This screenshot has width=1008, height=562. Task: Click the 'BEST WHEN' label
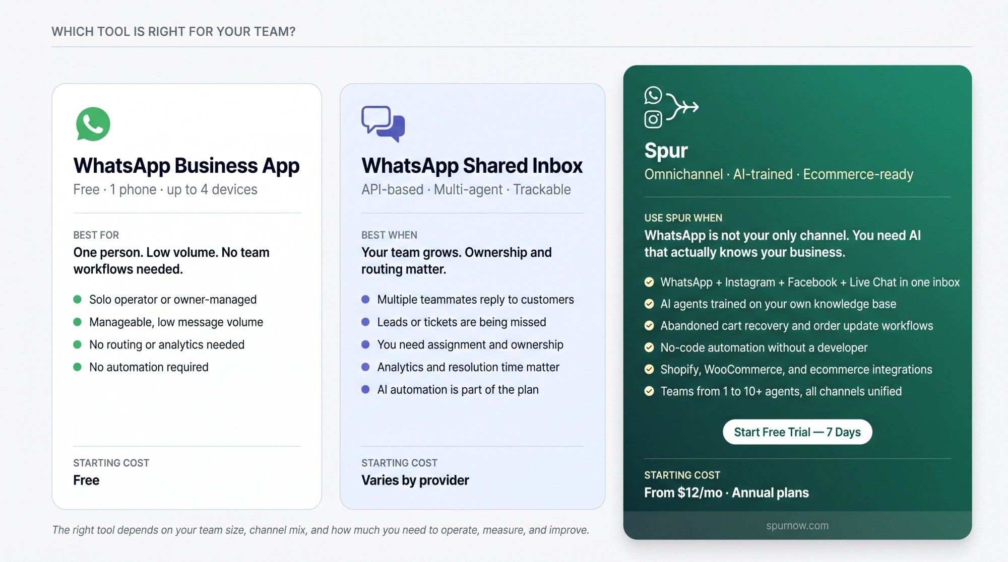coord(389,235)
